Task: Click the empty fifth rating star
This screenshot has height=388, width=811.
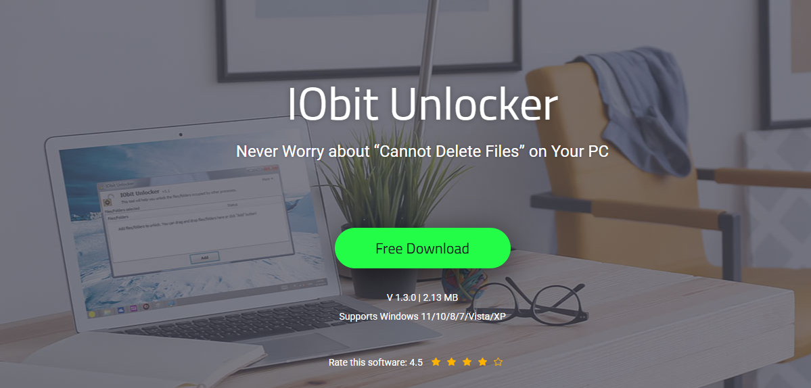Action: point(498,362)
